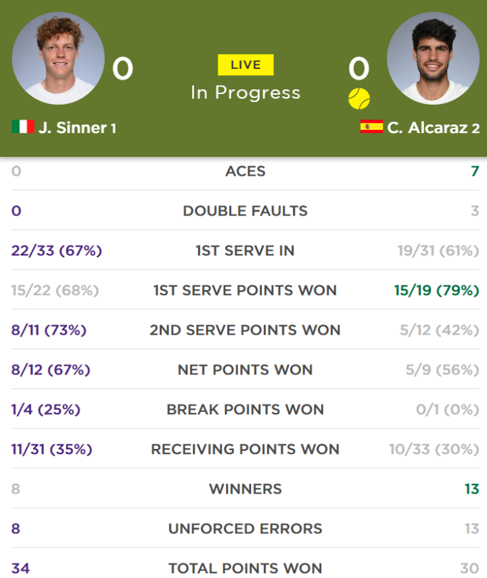The width and height of the screenshot is (487, 578).
Task: Click Sinner's 1/4 (25%) break points value
Action: click(x=46, y=410)
